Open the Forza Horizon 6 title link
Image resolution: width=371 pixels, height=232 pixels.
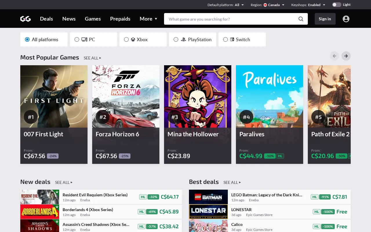(117, 134)
